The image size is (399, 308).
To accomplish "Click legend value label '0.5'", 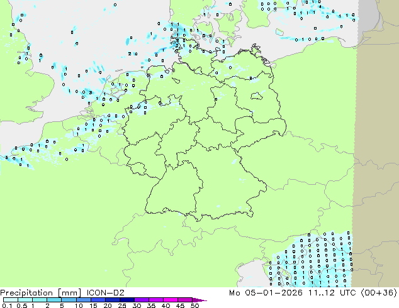I will click(x=21, y=305).
